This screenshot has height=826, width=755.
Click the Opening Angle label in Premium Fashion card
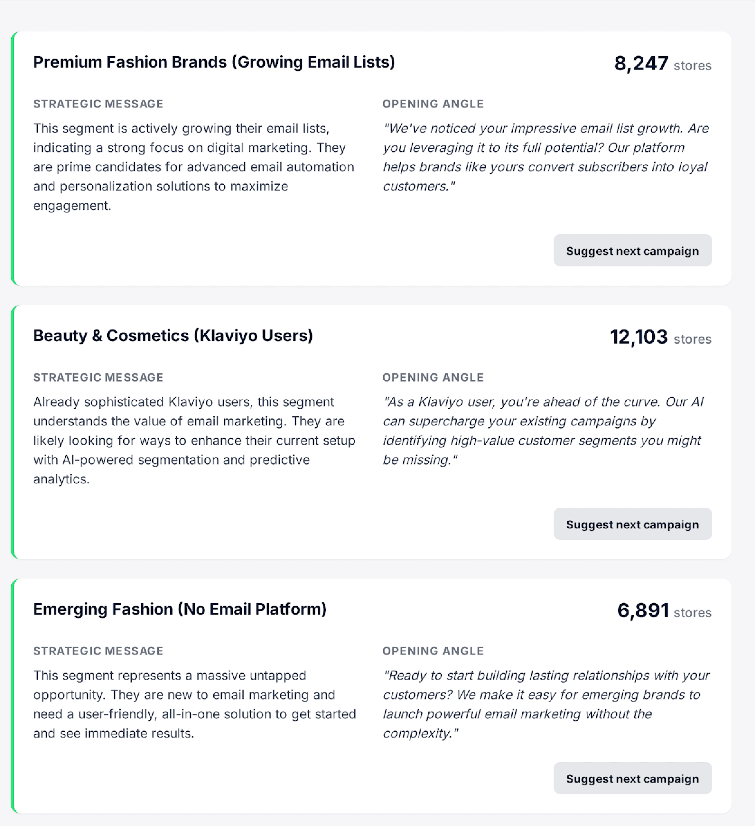click(x=433, y=104)
